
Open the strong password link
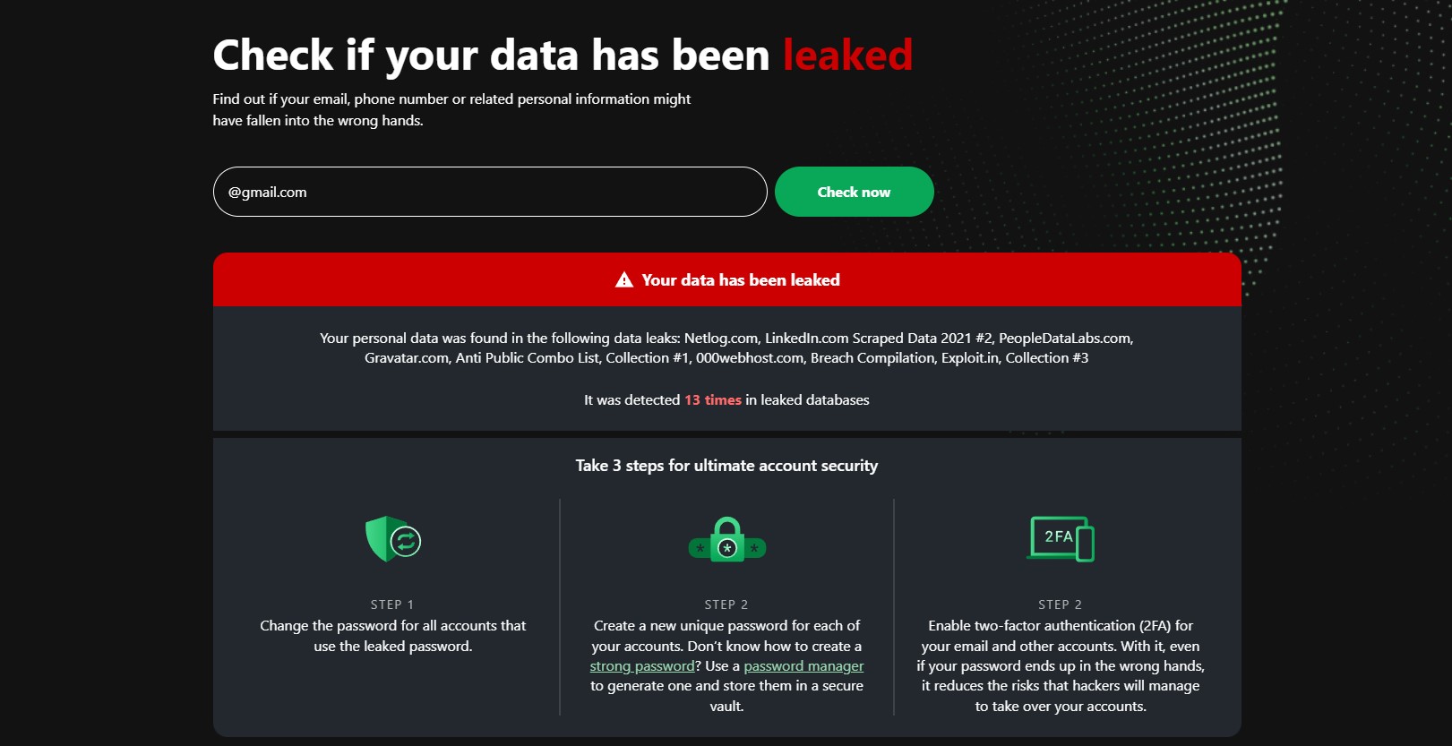642,666
